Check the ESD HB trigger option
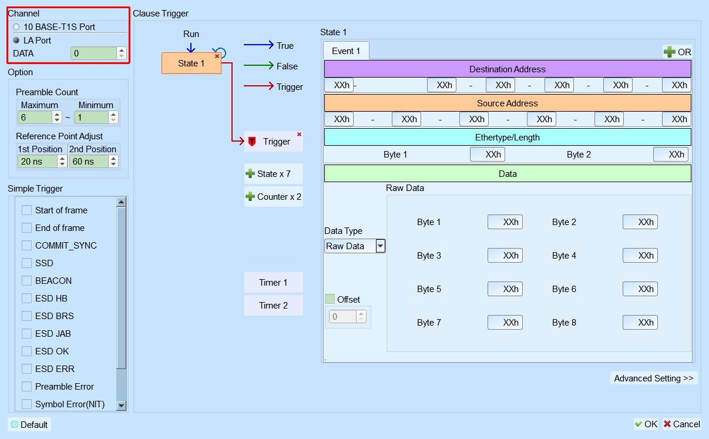Screen dimensions: 709x439 [26, 299]
